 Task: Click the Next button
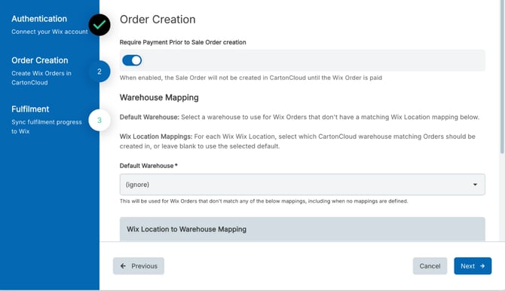[473, 266]
